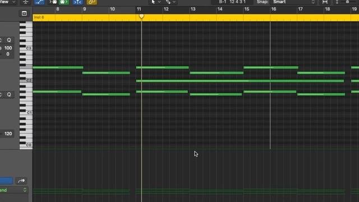359x202 pixels.
Task: Toggle the Catch Playhead button
Action: tap(77, 2)
